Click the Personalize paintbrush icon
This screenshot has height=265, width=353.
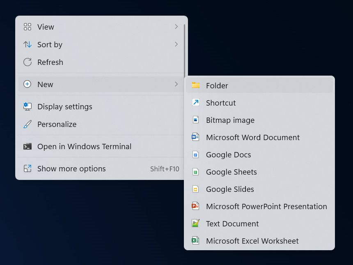click(x=28, y=124)
